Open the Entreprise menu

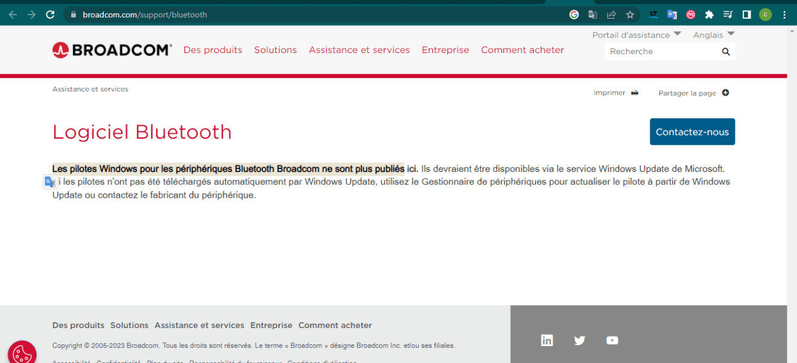pos(445,50)
